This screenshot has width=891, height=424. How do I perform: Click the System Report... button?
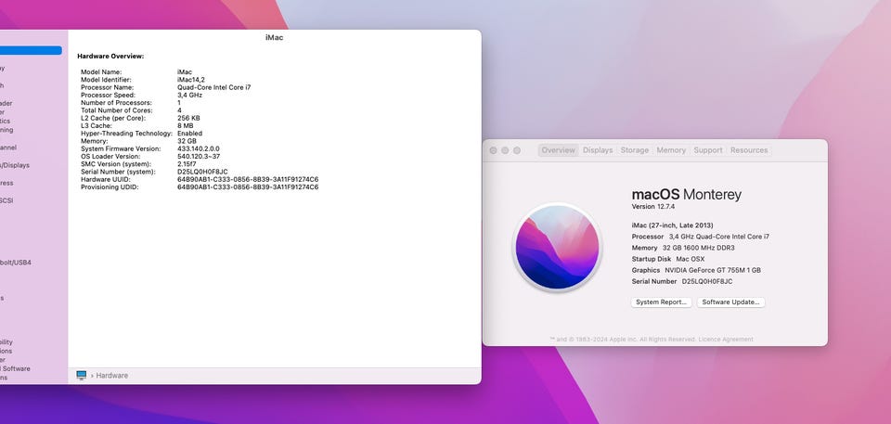coord(662,302)
